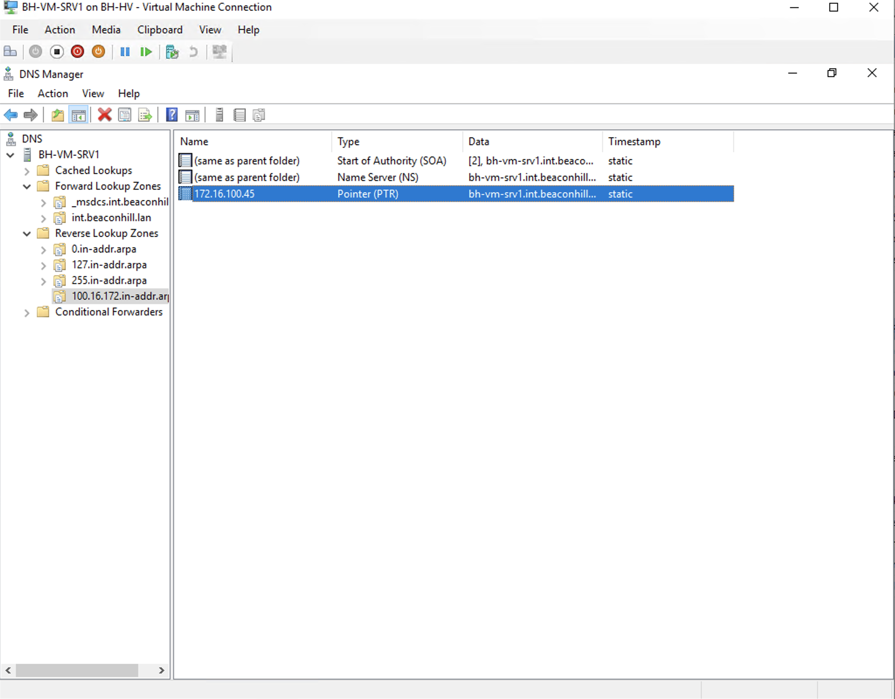This screenshot has width=895, height=699.
Task: Create a VM checkpoint
Action: pyautogui.click(x=172, y=52)
